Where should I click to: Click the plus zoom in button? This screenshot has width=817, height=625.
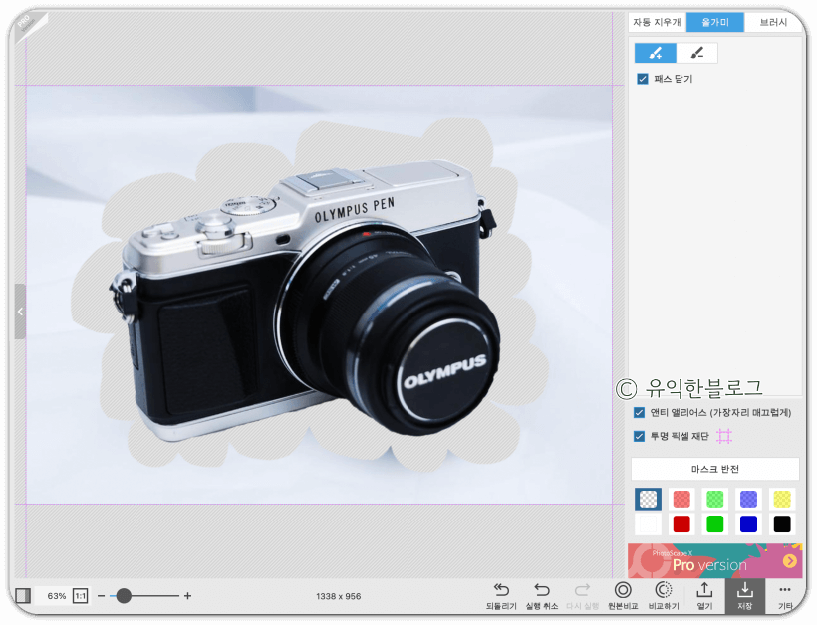(187, 596)
